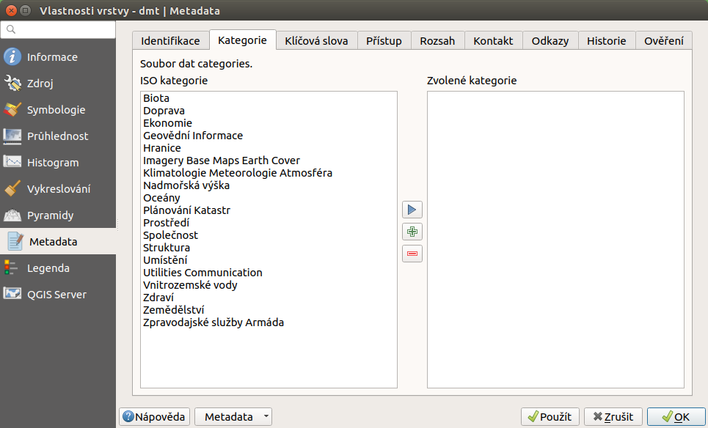Select the Zdroj wrench icon

(x=12, y=83)
